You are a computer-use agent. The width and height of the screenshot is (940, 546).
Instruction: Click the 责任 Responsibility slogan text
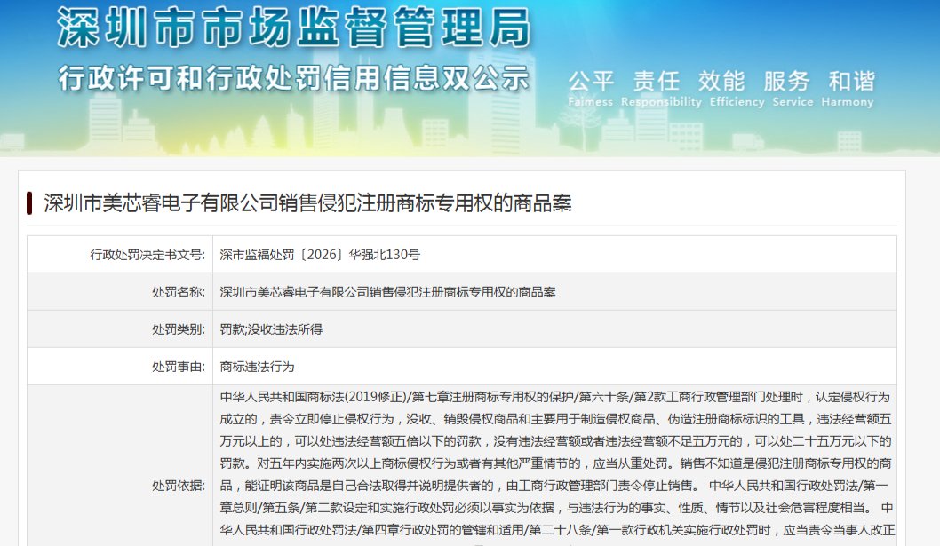[x=661, y=89]
